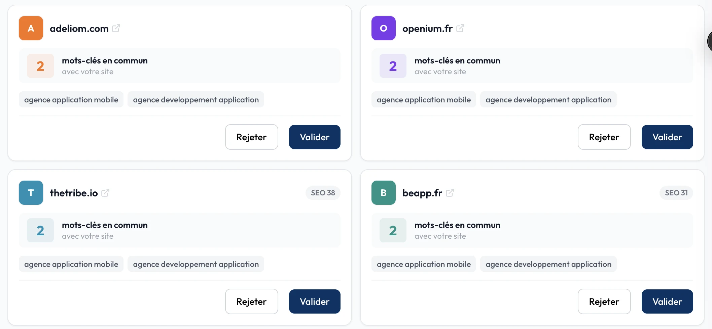This screenshot has width=712, height=329.
Task: Click the beapp.fr domain name
Action: [x=422, y=193]
